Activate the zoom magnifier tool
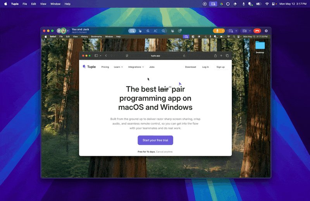 tap(163, 31)
